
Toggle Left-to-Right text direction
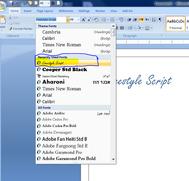[141, 19]
